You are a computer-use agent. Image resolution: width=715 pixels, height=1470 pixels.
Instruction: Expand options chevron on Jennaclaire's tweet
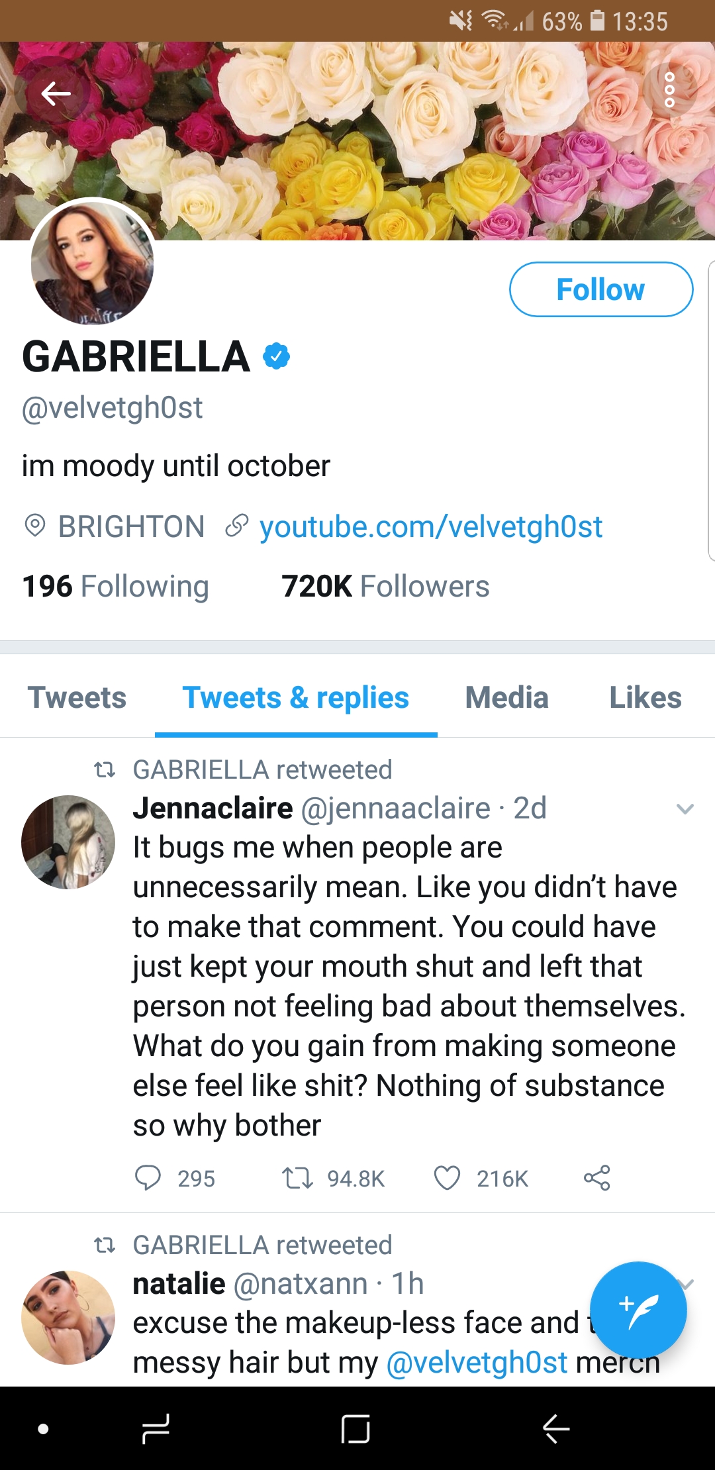(685, 808)
